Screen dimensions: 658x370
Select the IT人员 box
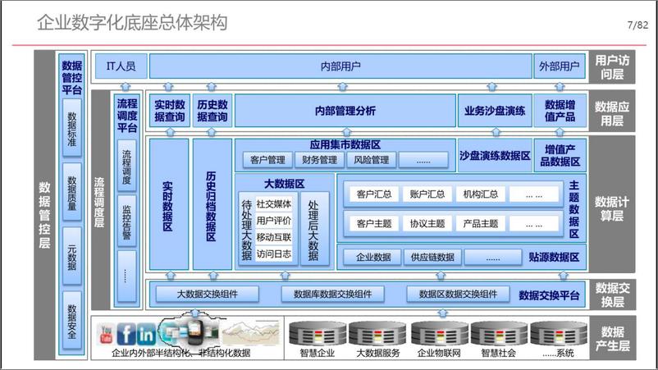click(121, 66)
